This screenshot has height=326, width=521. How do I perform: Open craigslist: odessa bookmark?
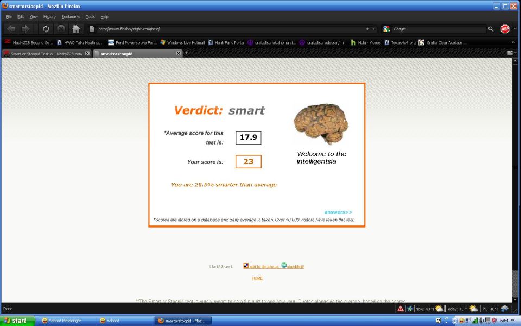pyautogui.click(x=323, y=42)
